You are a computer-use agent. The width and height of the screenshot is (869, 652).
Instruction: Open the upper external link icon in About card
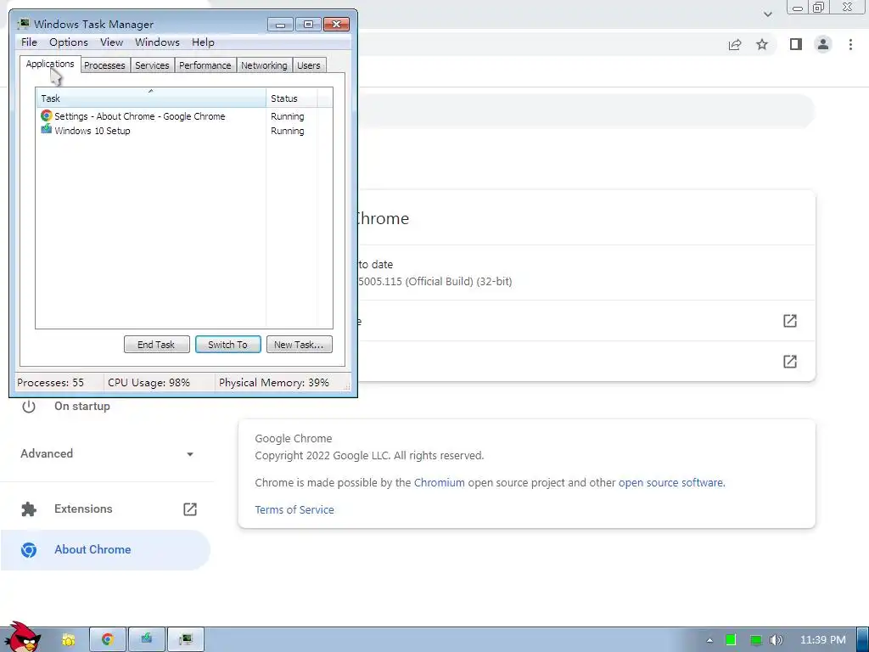coord(790,320)
